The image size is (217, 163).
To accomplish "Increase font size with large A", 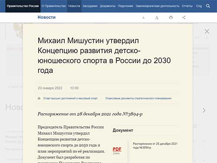I will click(157, 18).
